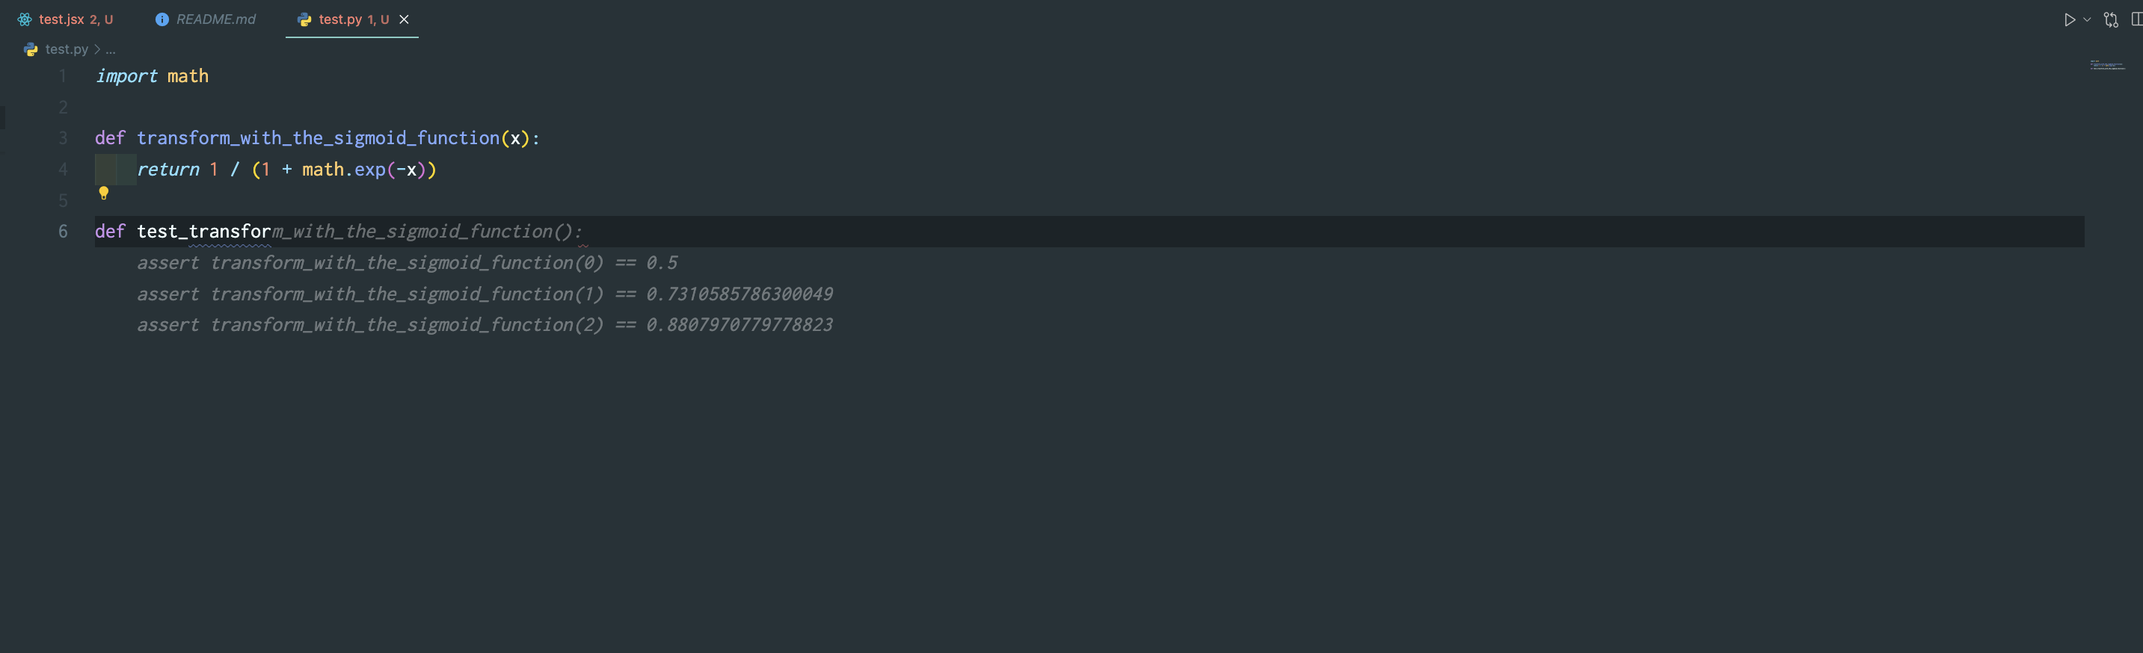Viewport: 2143px width, 653px height.
Task: Switch to the test.jsx tab
Action: click(62, 18)
